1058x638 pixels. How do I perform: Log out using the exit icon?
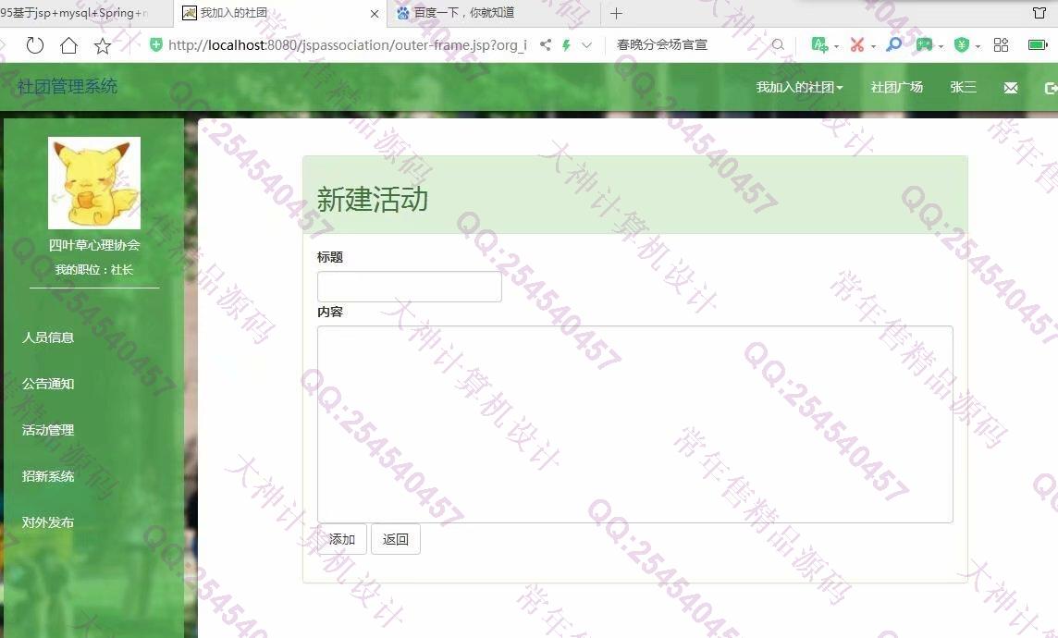tap(1051, 88)
